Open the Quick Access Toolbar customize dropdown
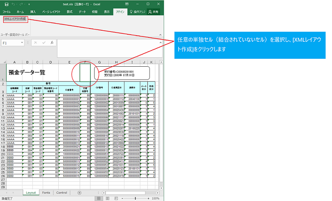 click(29, 4)
